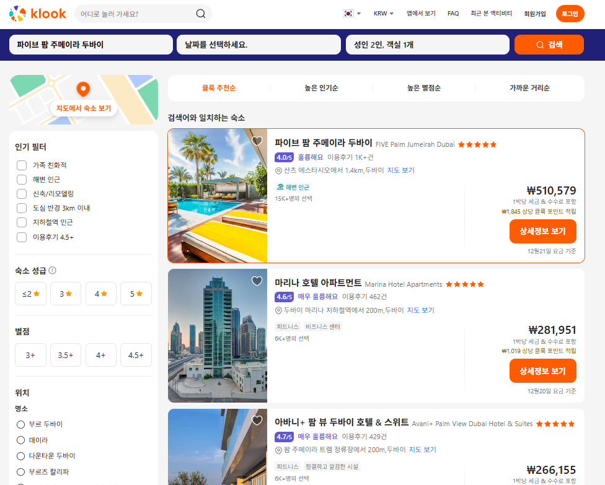Click the star rating of Marina Hotel Apartments
Screen dimensions: 605x485
click(x=465, y=284)
